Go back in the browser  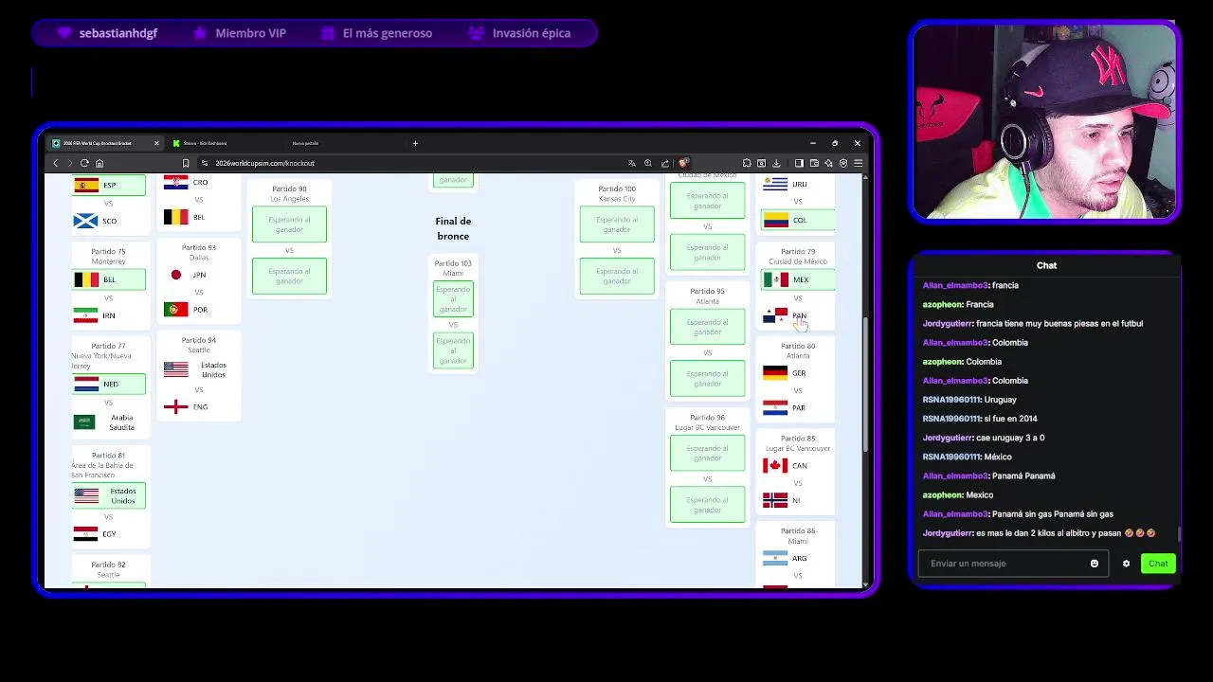[x=55, y=163]
